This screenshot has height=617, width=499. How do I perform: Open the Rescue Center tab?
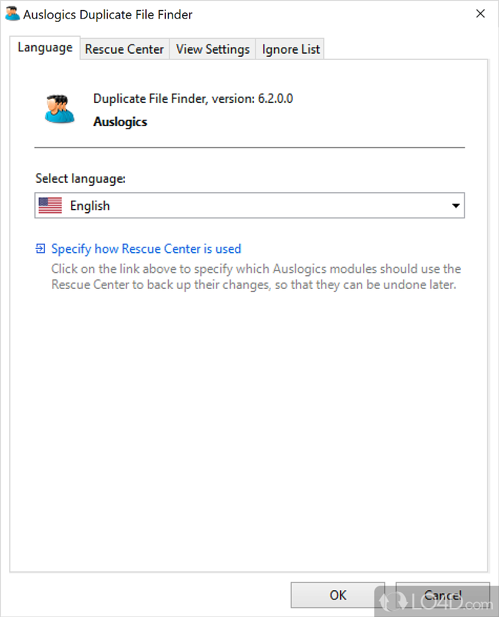(x=124, y=49)
